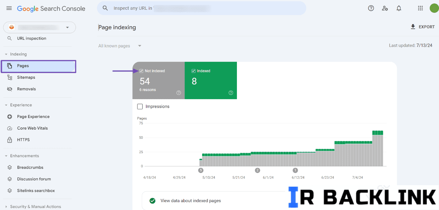439x210 pixels.
Task: Uncheck the Not indexed checkbox
Action: click(142, 71)
